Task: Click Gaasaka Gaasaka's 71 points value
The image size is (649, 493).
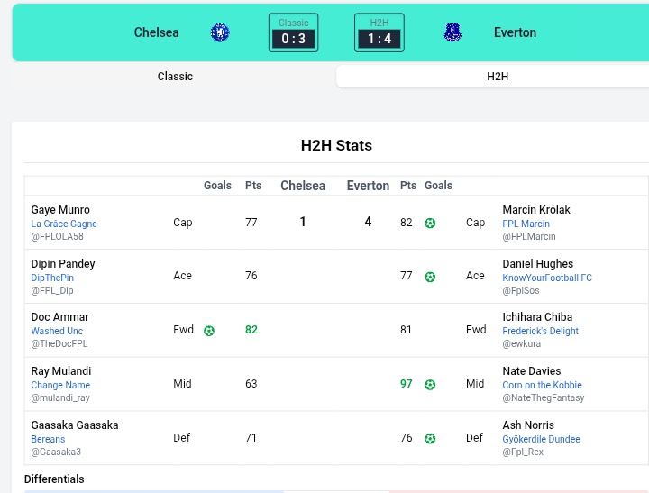Action: pos(251,437)
